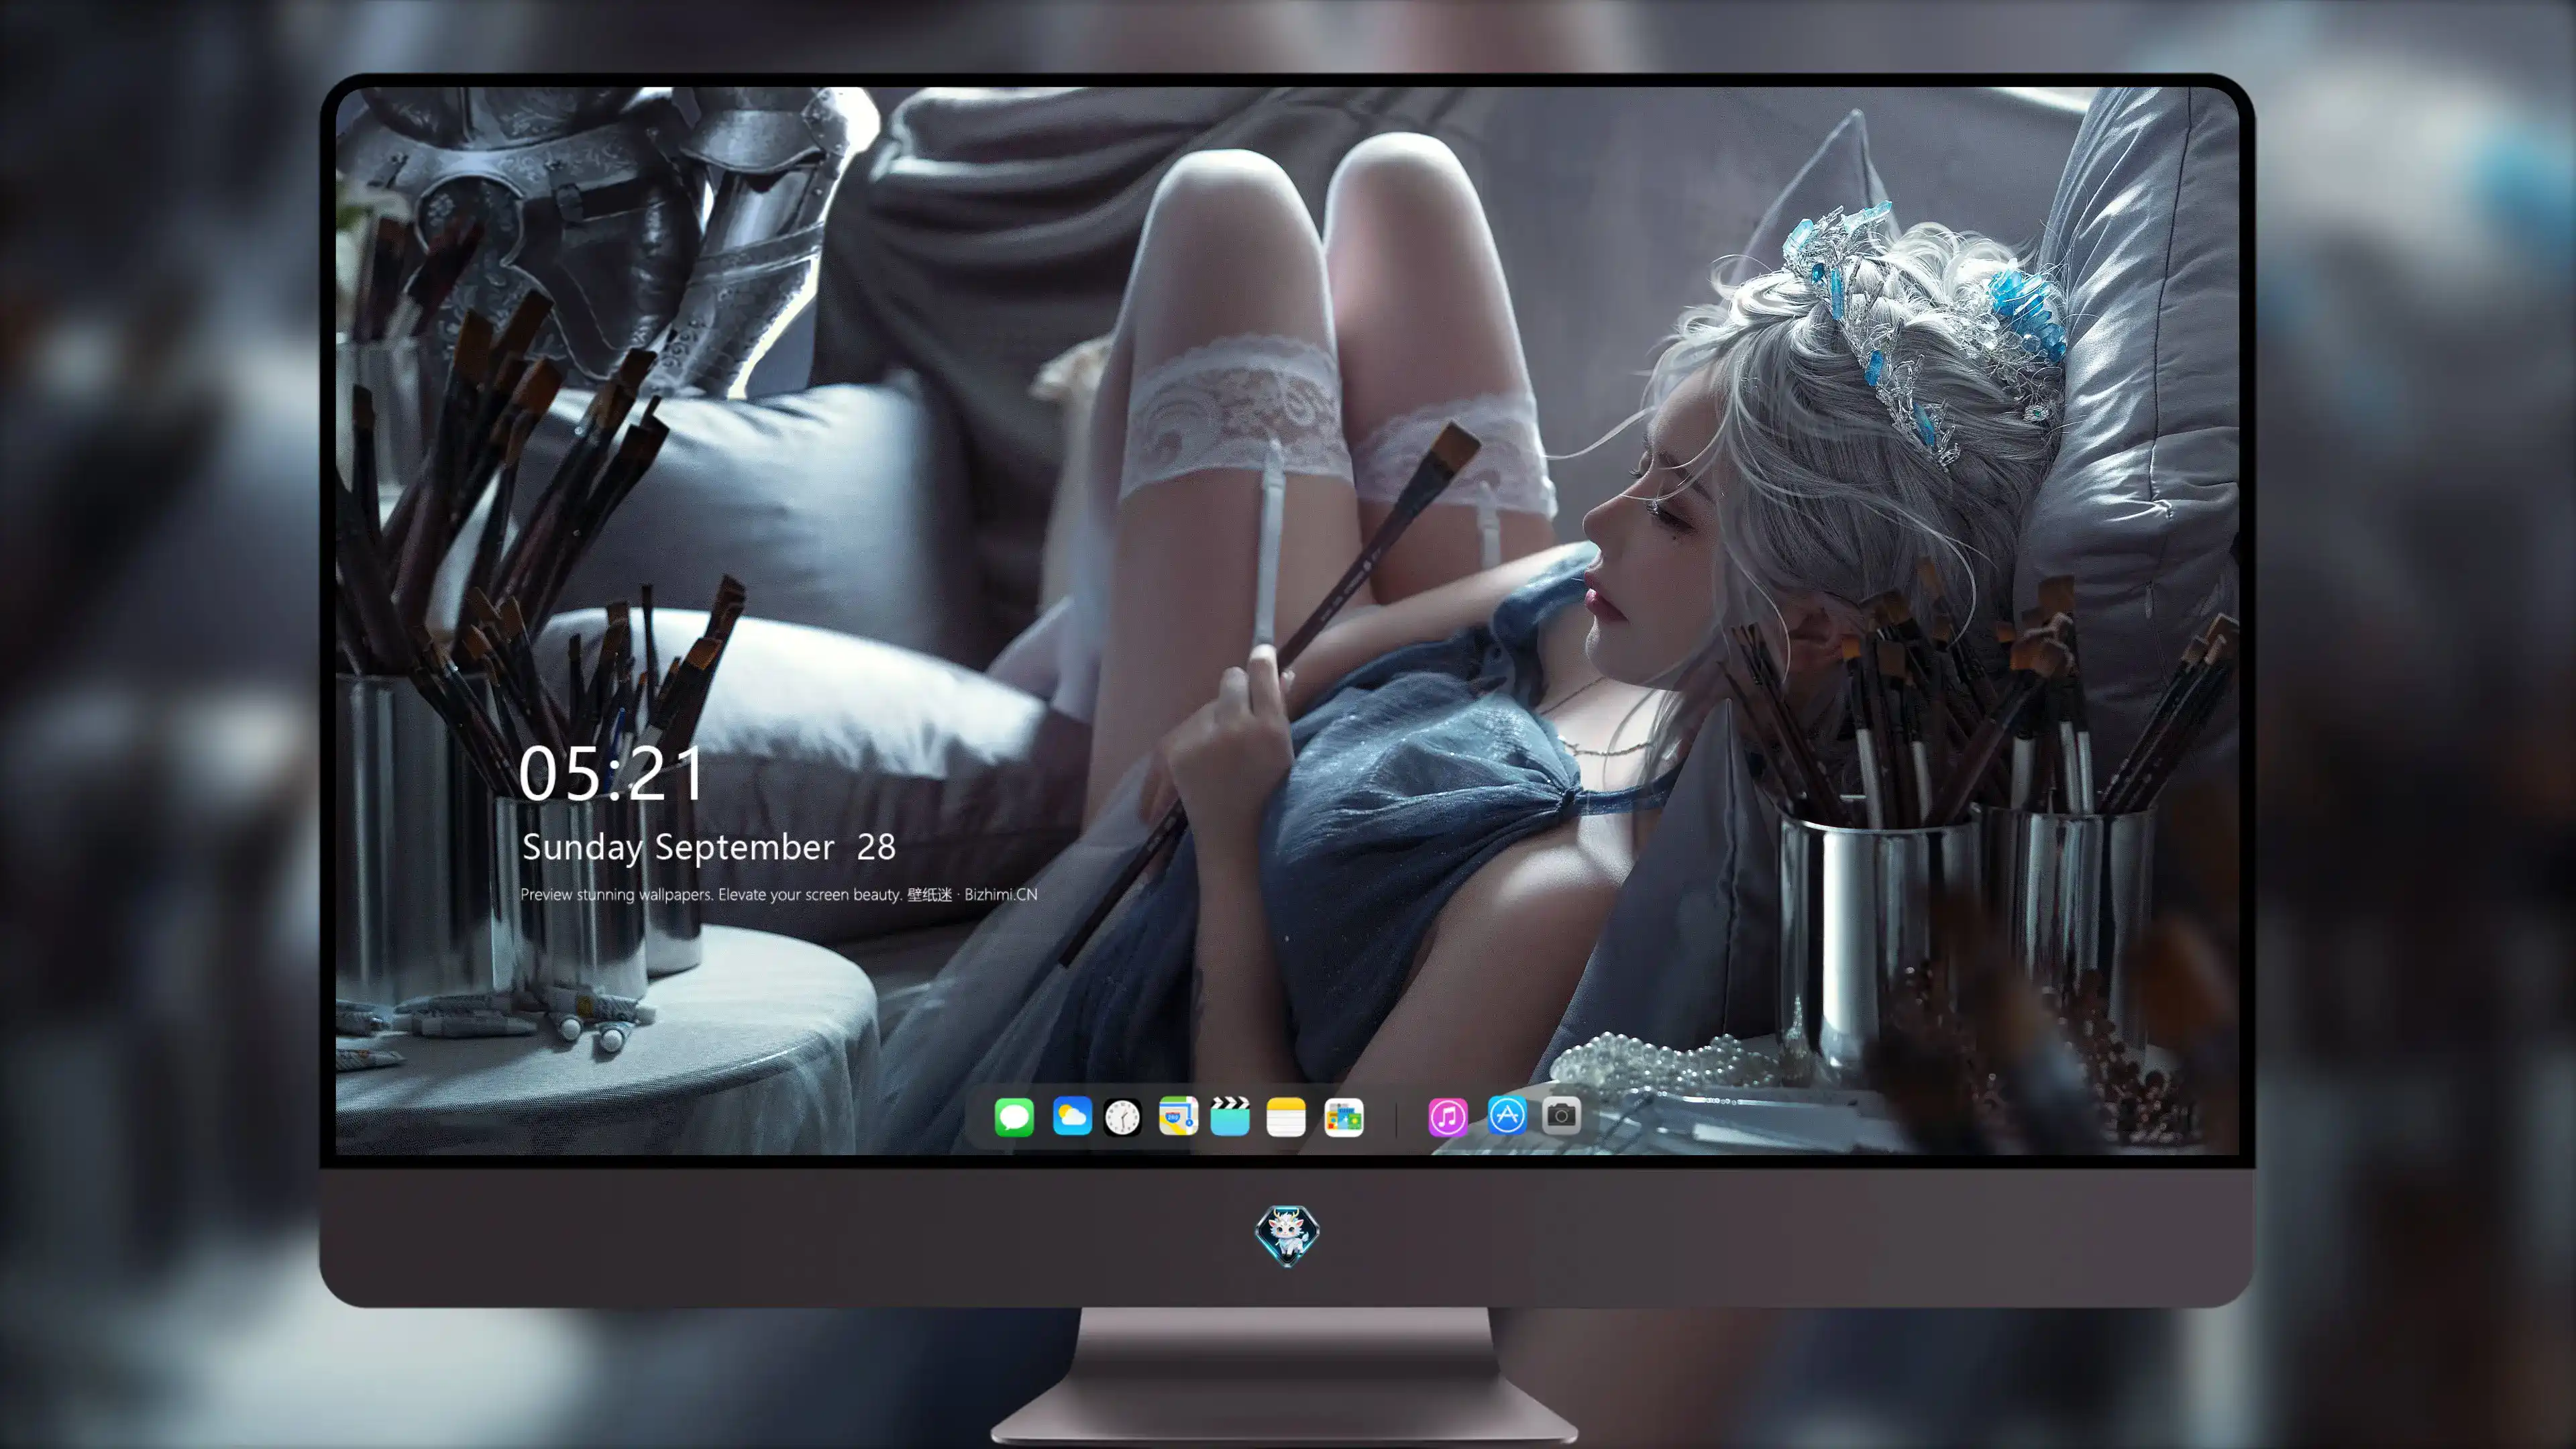Click the 05:21 clock display

611,773
